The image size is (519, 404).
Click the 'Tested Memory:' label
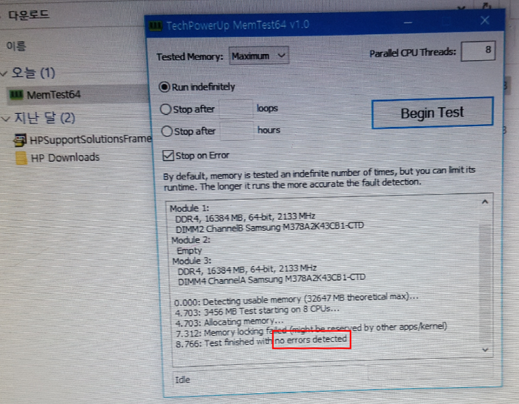190,57
